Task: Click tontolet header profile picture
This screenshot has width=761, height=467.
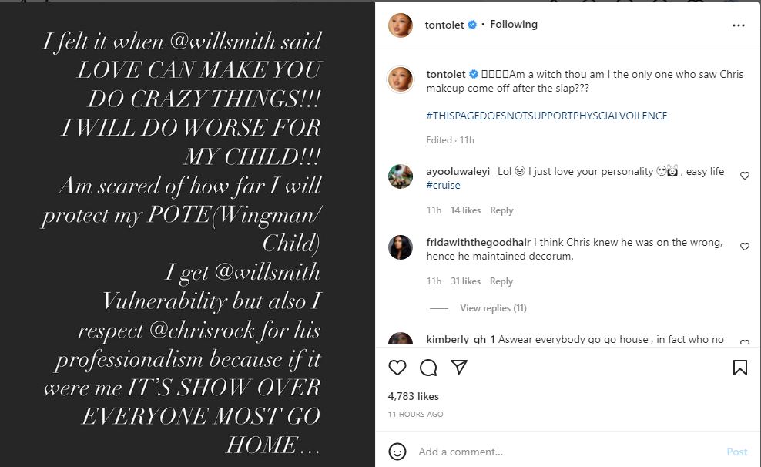Action: coord(401,25)
